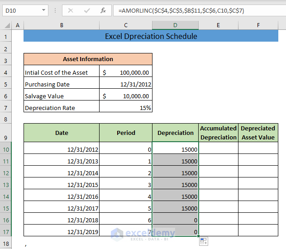The width and height of the screenshot is (286, 249).
Task: Select the Purchasing Date value 12/31/2012
Action: (x=126, y=84)
